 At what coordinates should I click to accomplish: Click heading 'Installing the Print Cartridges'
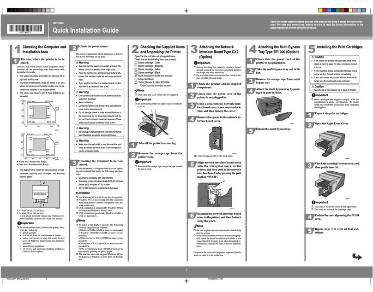340,47
